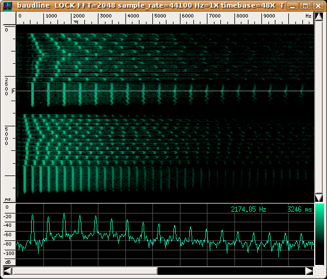Click the dB label on spectrum axis
This screenshot has height=279, width=327.
[8, 262]
